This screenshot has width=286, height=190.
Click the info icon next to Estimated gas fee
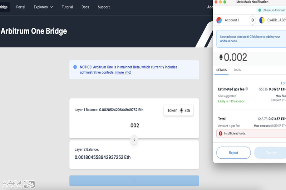click(247, 89)
